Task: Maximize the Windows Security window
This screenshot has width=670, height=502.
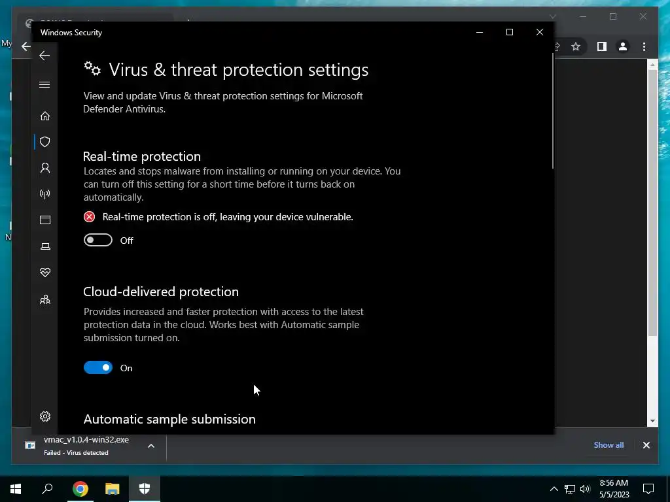Action: click(x=509, y=32)
